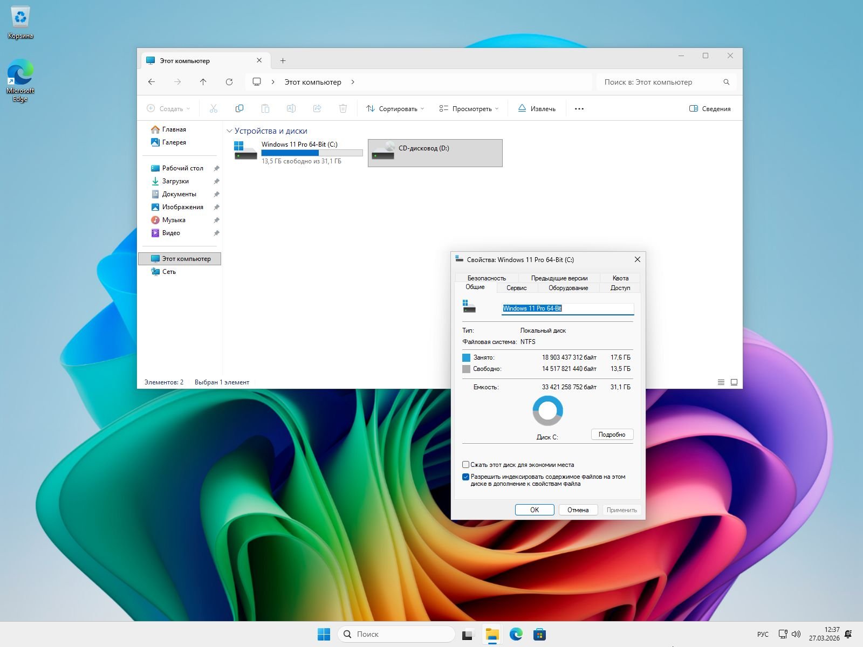
Task: Collapse the 'Устройства и диски' group
Action: pyautogui.click(x=229, y=131)
